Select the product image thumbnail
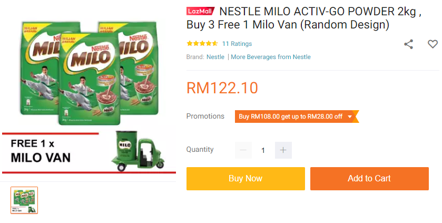 (24, 200)
